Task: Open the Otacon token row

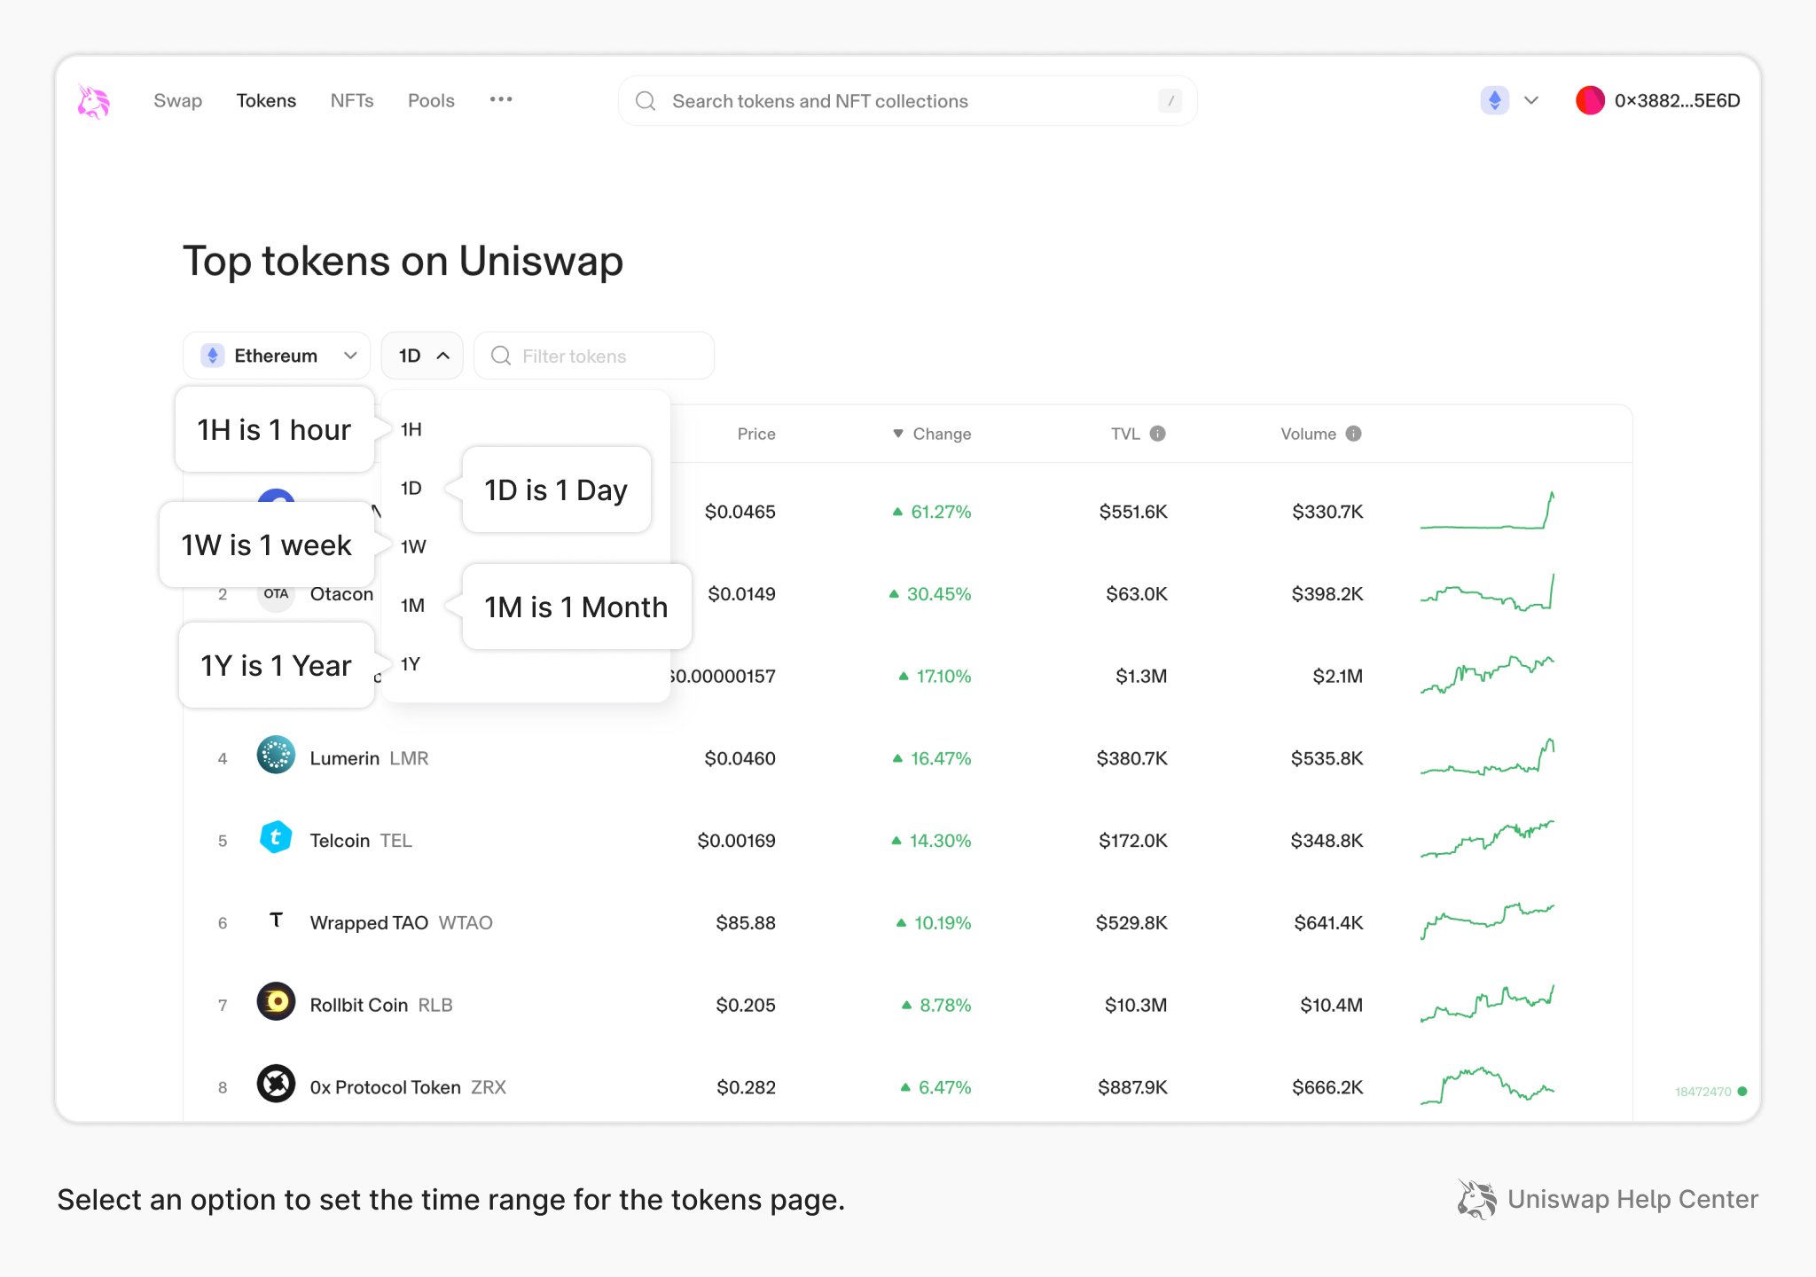Action: tap(907, 594)
